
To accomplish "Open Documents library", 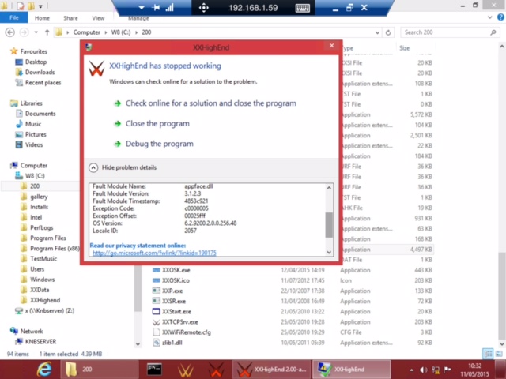I will 40,114.
